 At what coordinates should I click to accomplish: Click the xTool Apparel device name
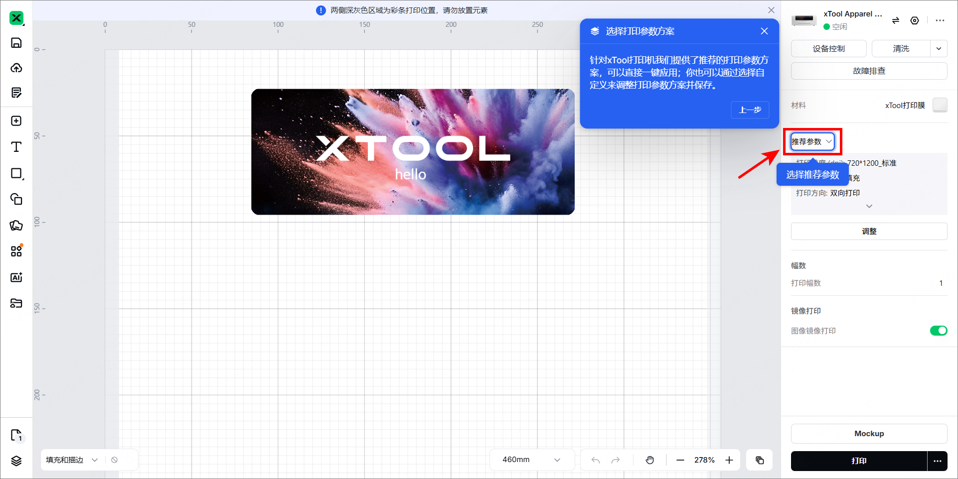pos(853,14)
